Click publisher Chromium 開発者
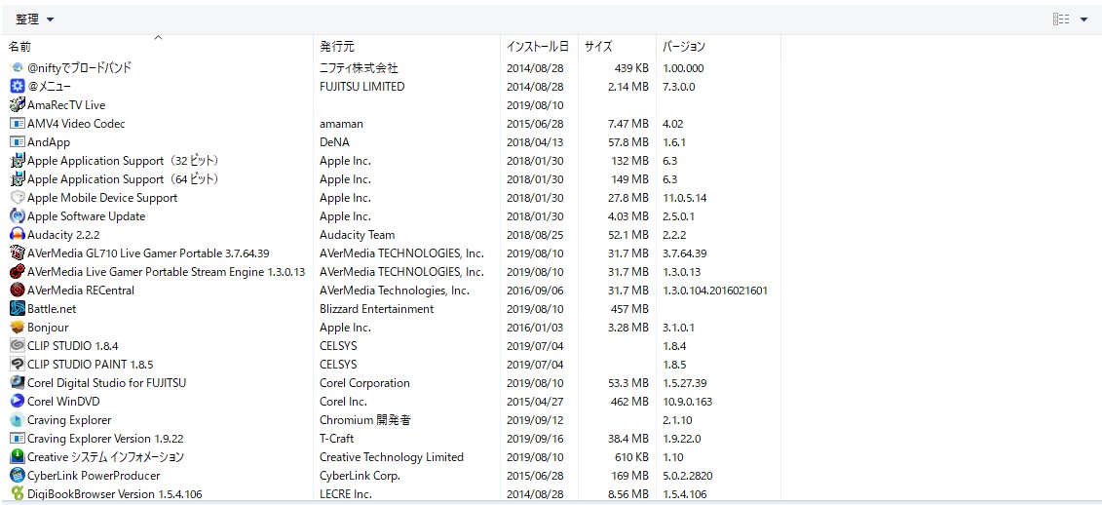Viewport: 1102px width, 505px height. 364,420
